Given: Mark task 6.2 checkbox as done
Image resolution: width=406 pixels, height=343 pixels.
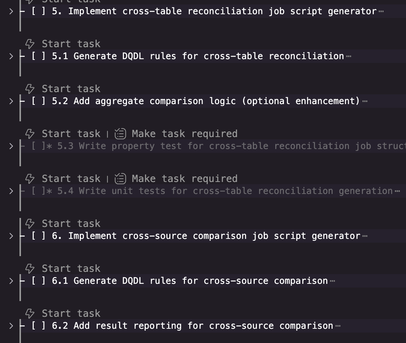Looking at the screenshot, I should tap(39, 326).
